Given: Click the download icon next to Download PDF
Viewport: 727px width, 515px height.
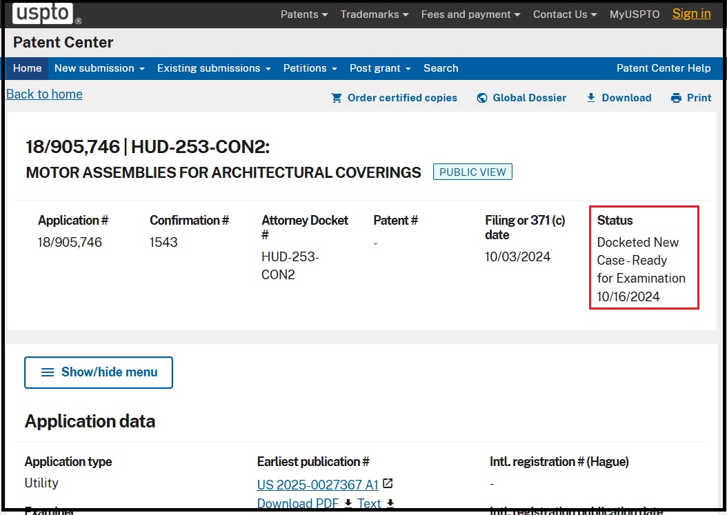Looking at the screenshot, I should coord(348,503).
